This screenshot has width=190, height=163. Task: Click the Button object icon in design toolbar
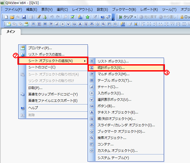pos(74,24)
